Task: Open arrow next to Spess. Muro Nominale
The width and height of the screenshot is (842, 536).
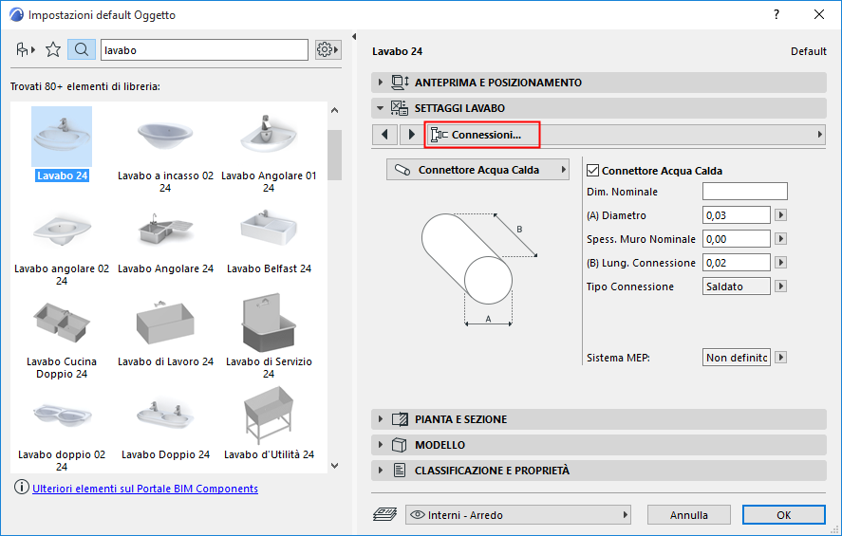Action: coord(781,239)
